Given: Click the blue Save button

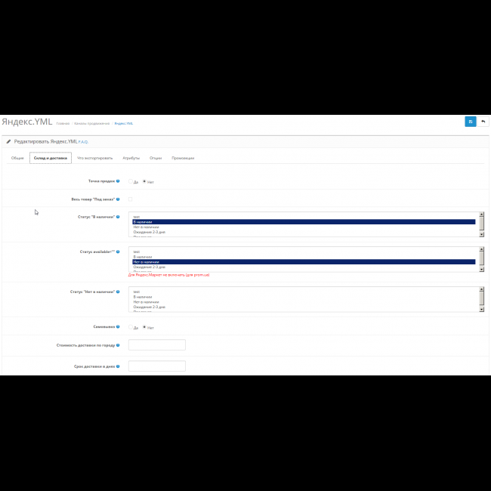Looking at the screenshot, I should [470, 121].
